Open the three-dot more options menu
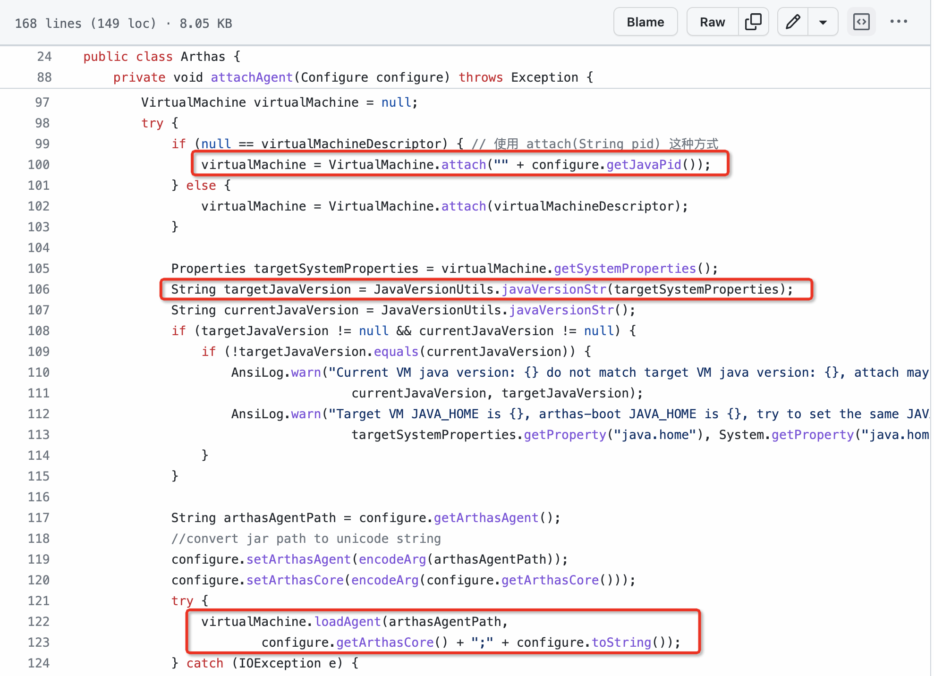 click(898, 22)
